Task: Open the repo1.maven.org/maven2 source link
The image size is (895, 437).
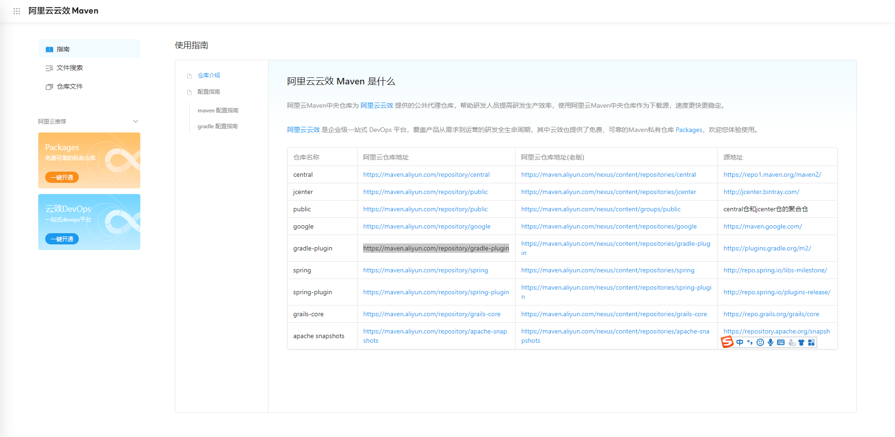Action: click(772, 174)
